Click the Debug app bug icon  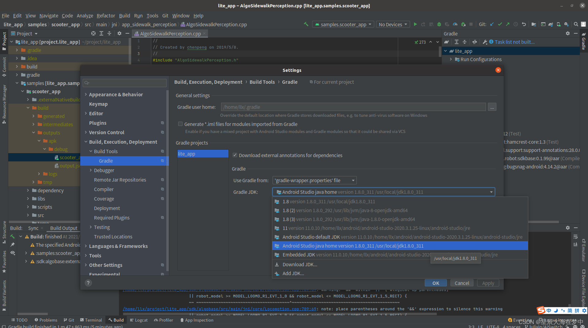coord(439,24)
